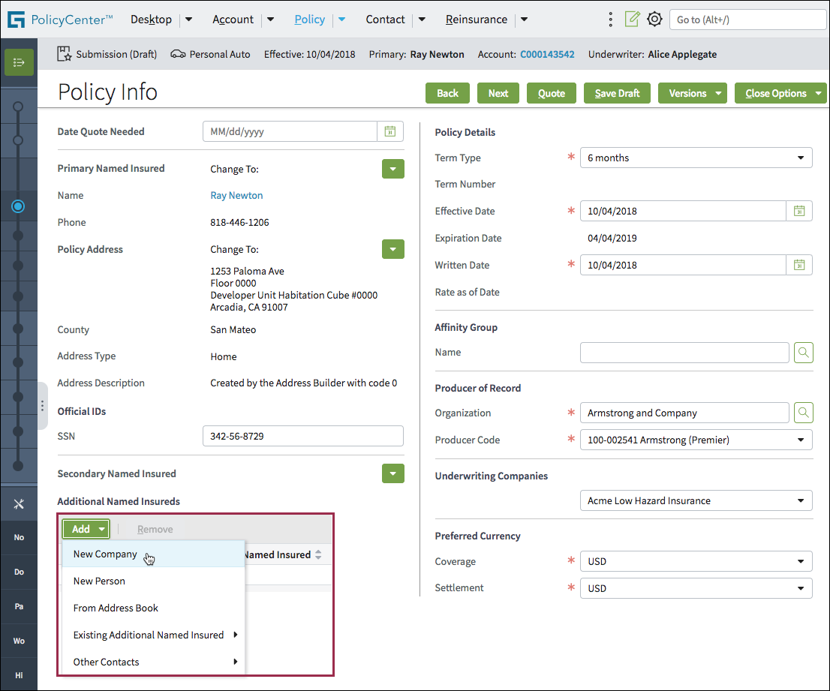Select New Person from the Add menu
Viewport: 830px width, 691px height.
(x=98, y=581)
